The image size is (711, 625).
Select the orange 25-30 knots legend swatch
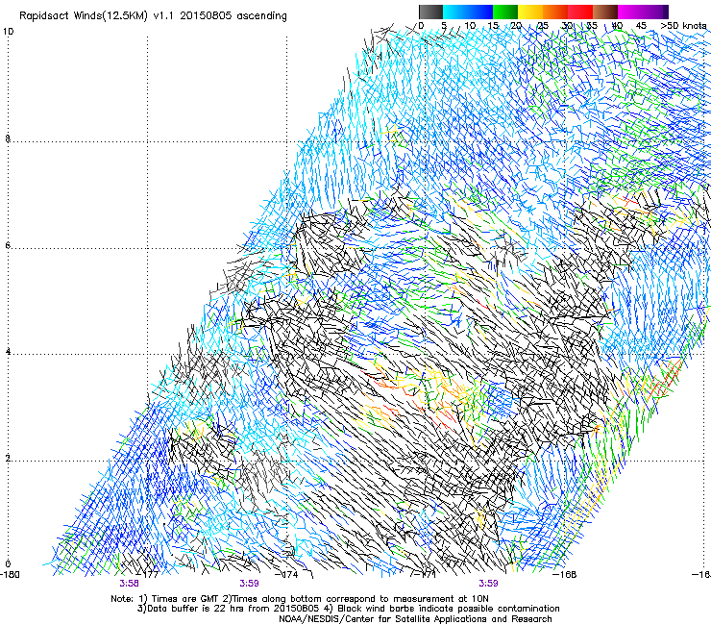[555, 12]
